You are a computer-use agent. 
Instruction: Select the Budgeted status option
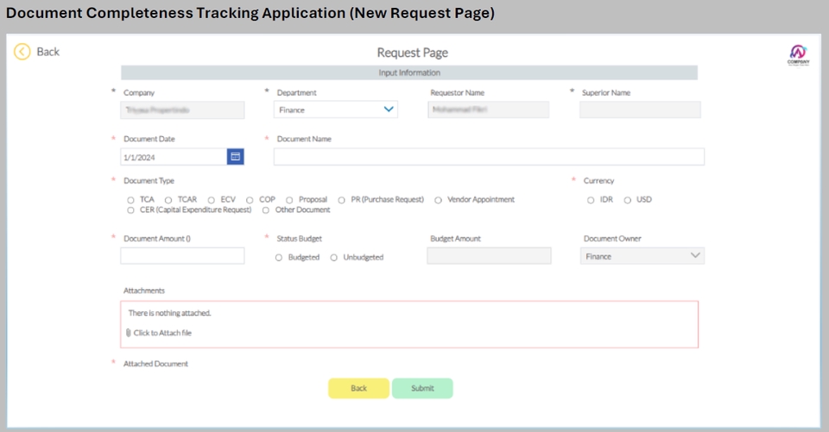point(279,258)
